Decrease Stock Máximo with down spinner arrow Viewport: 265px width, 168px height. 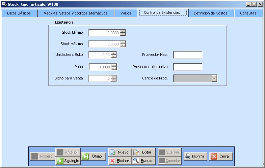(123, 46)
